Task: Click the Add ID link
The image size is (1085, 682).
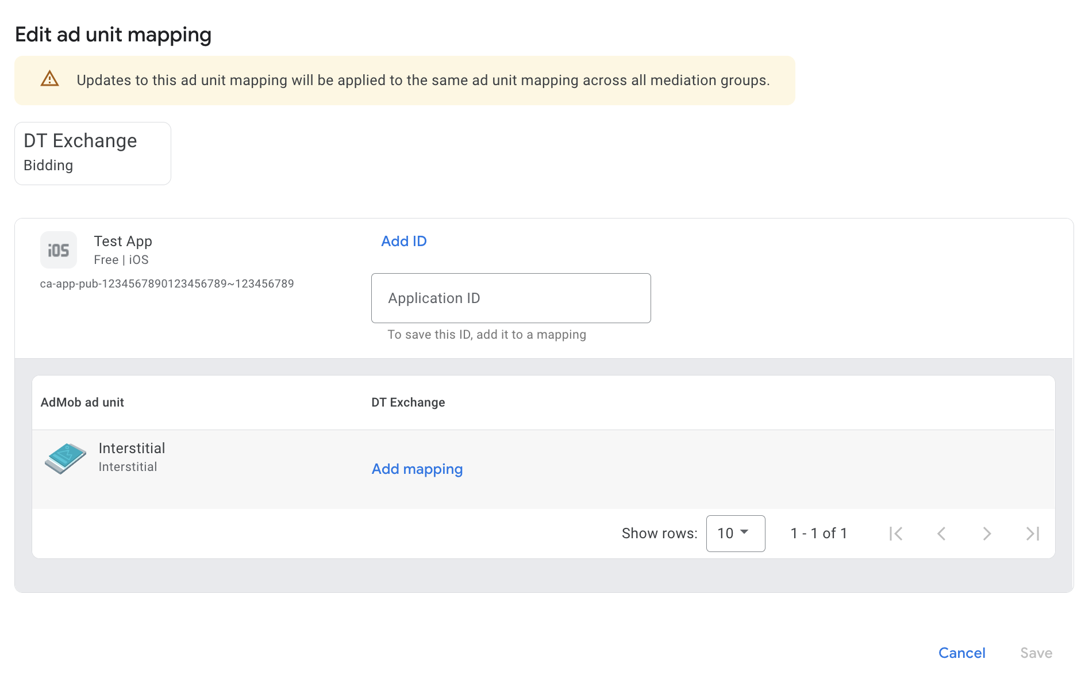Action: 404,242
